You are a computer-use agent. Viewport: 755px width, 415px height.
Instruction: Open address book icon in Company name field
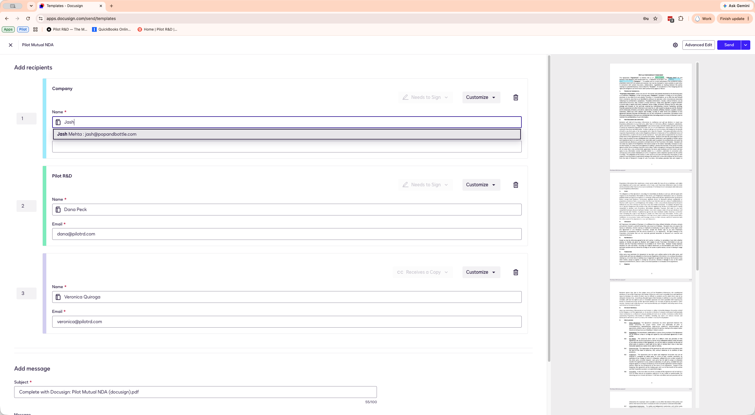58,122
